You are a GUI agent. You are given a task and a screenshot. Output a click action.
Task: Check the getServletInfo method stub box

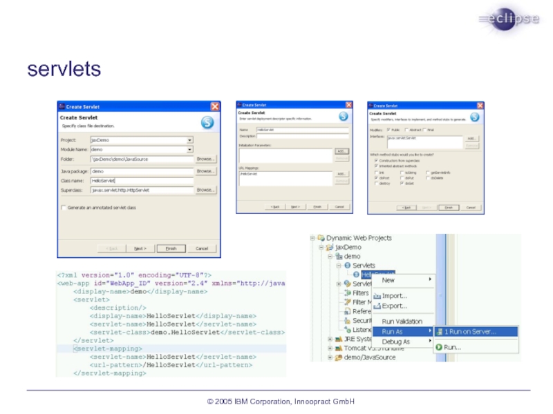coord(428,173)
